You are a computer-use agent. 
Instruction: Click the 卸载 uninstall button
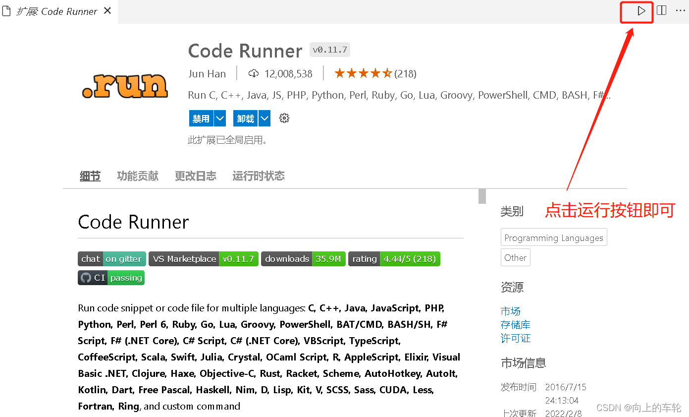[x=246, y=119]
